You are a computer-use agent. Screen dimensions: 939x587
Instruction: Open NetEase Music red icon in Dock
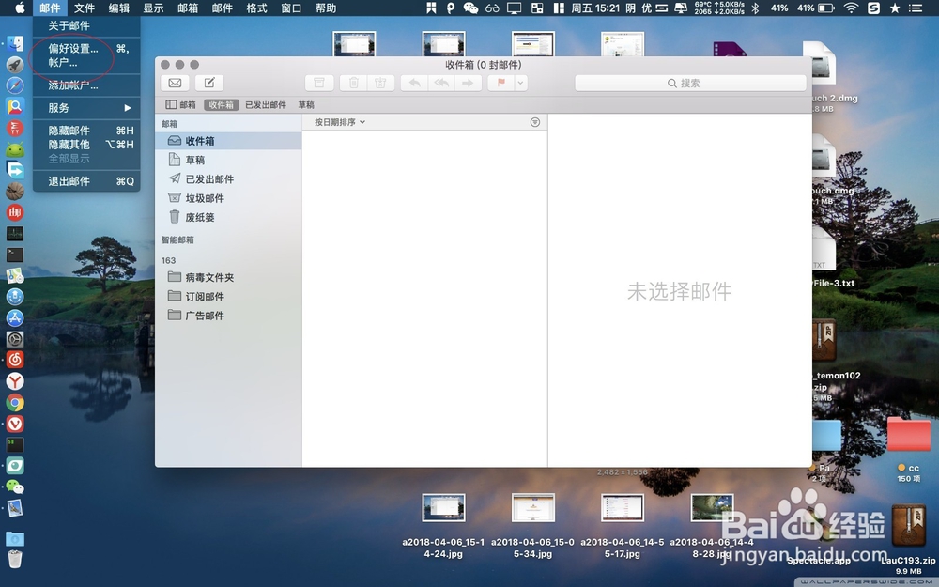(15, 360)
